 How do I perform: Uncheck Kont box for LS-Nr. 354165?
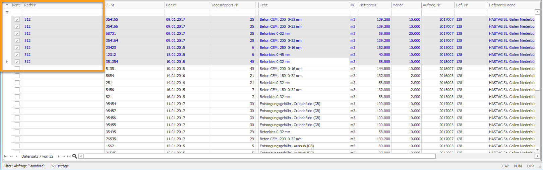pyautogui.click(x=17, y=19)
